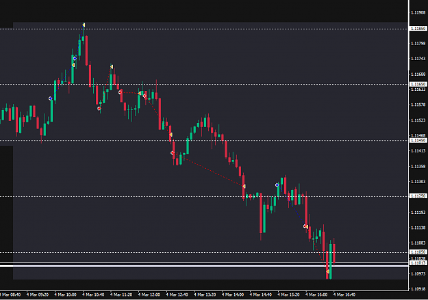Click the 1.11798 price scale value
The width and height of the screenshot is (428, 300).
click(x=418, y=43)
